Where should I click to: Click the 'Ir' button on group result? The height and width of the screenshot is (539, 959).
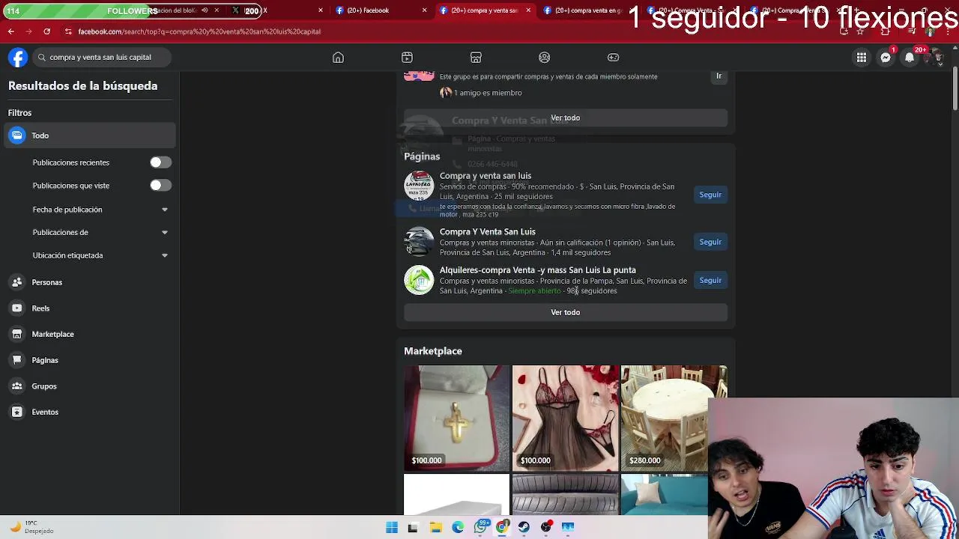pos(719,76)
